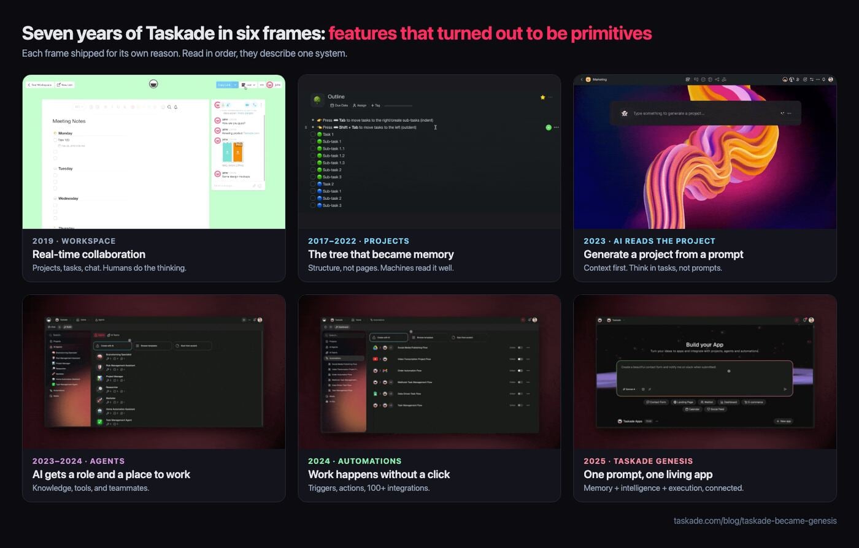Screen dimensions: 859x548
Task: Select the Build tab in the agents window
Action: [x=67, y=327]
